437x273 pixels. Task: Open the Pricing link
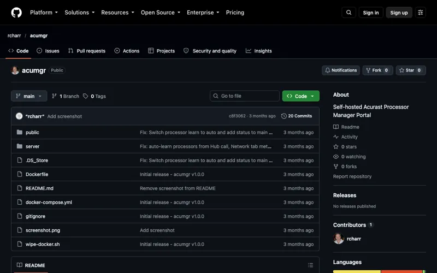(235, 13)
